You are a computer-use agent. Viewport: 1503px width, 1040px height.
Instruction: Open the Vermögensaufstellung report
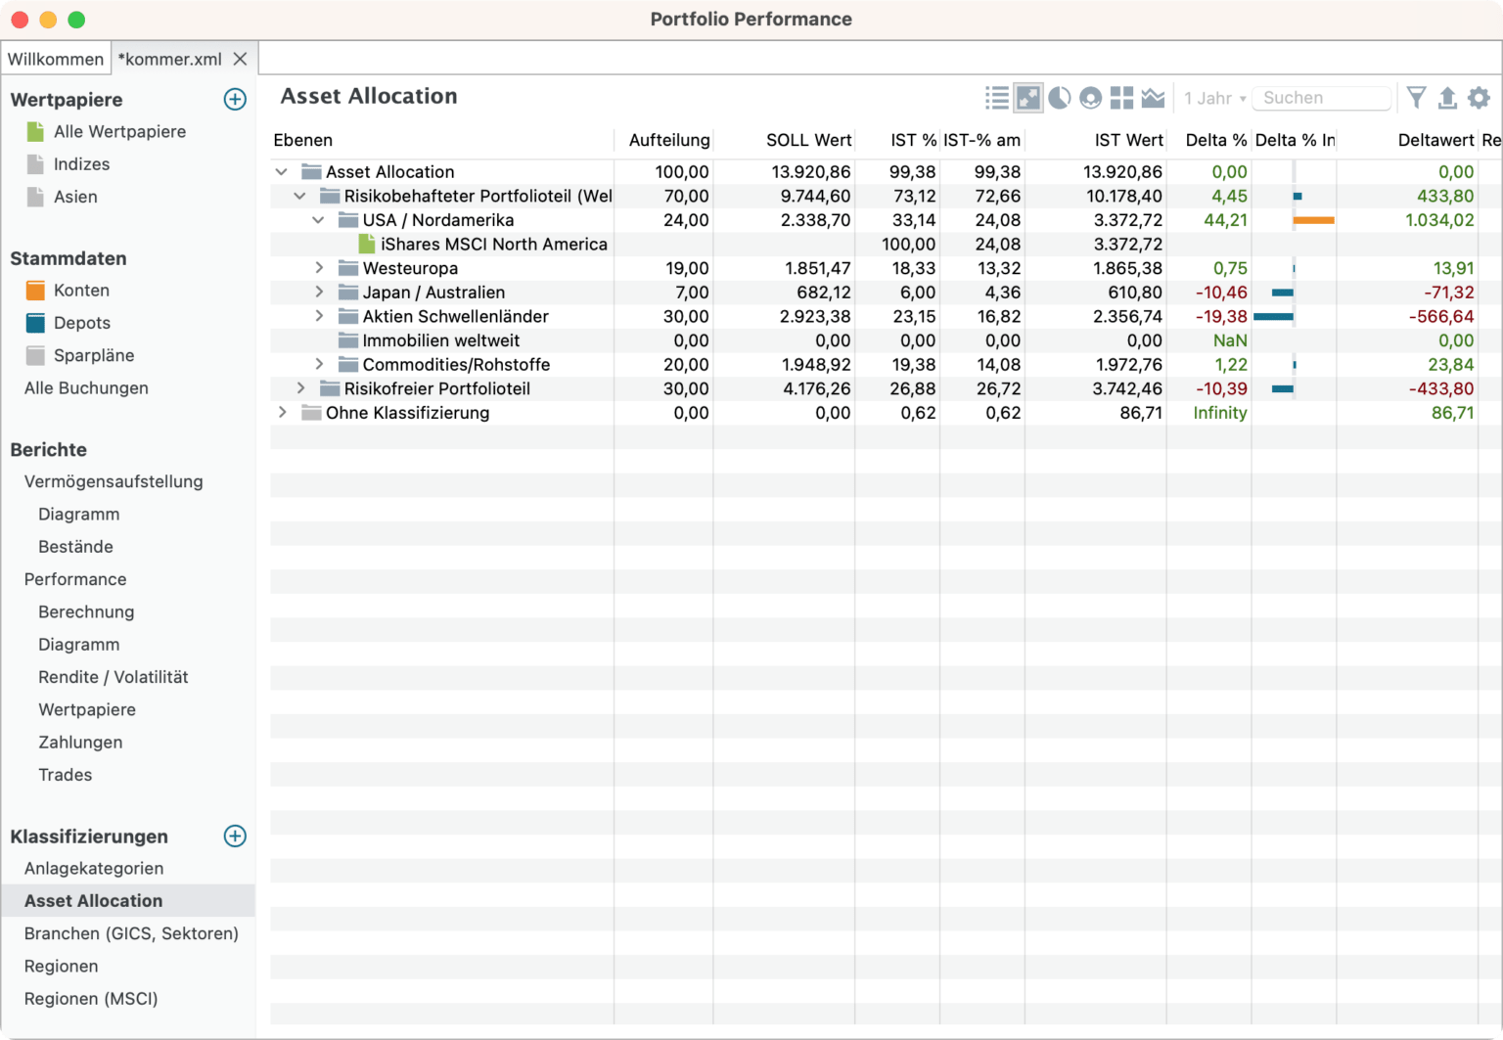tap(114, 481)
